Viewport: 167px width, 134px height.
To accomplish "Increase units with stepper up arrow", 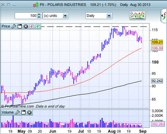I will click(39, 14).
